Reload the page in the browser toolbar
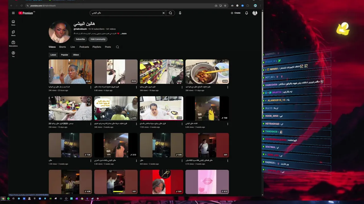The height and width of the screenshot is (204, 364). 21,6
